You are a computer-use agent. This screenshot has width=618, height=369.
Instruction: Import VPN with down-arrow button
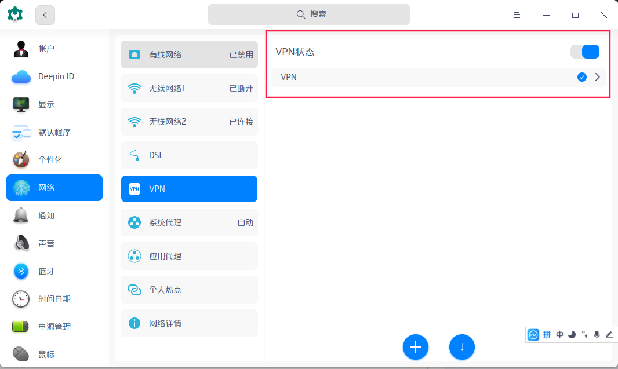[462, 347]
